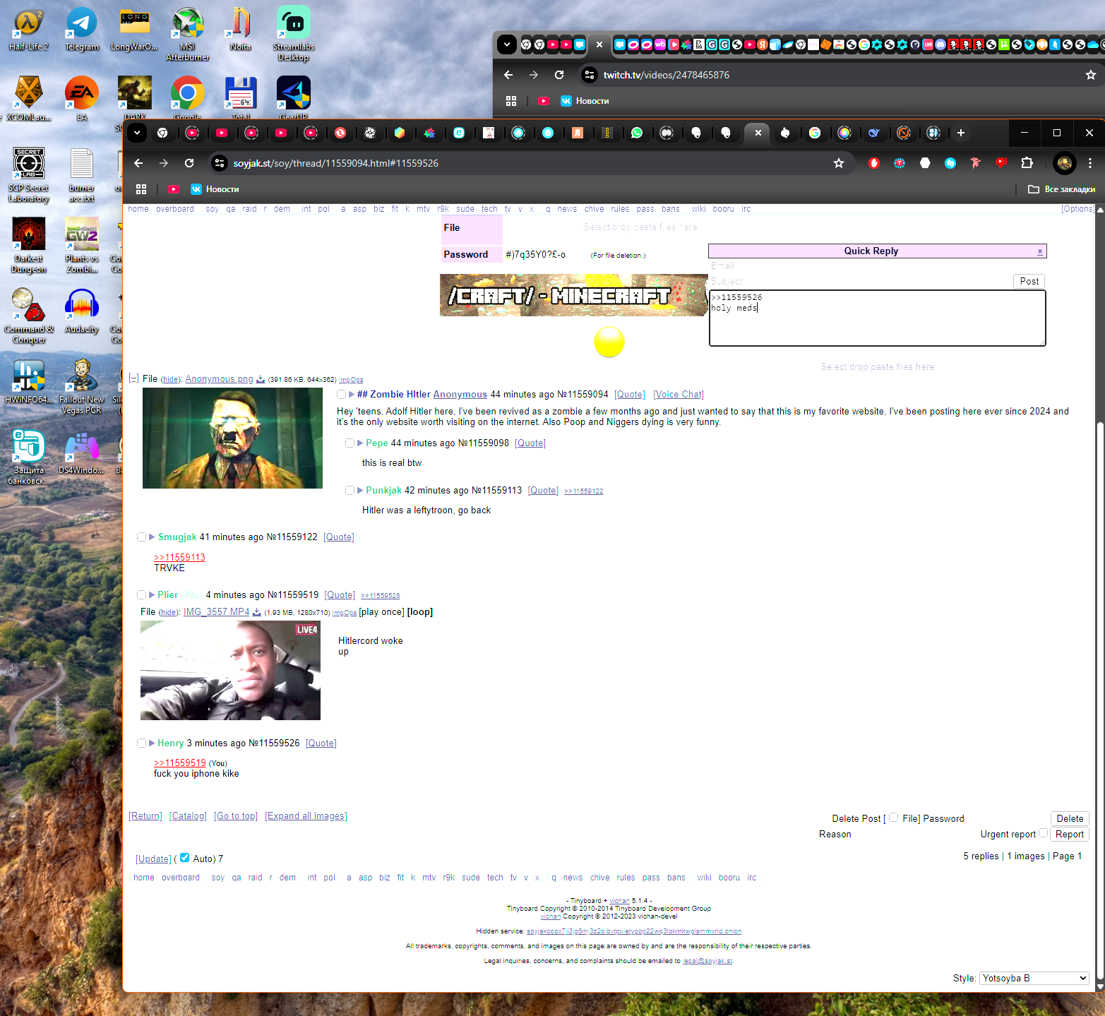Open the tech board in top navigation
Screen dimensions: 1105x1016
point(489,209)
